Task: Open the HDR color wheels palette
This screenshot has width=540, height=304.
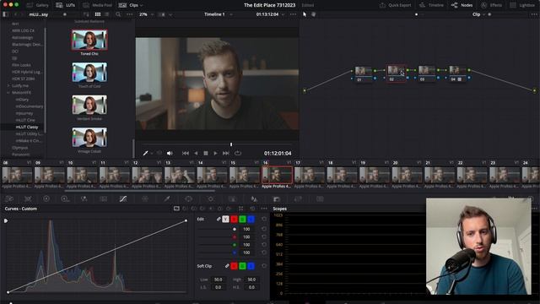Action: tap(64, 199)
